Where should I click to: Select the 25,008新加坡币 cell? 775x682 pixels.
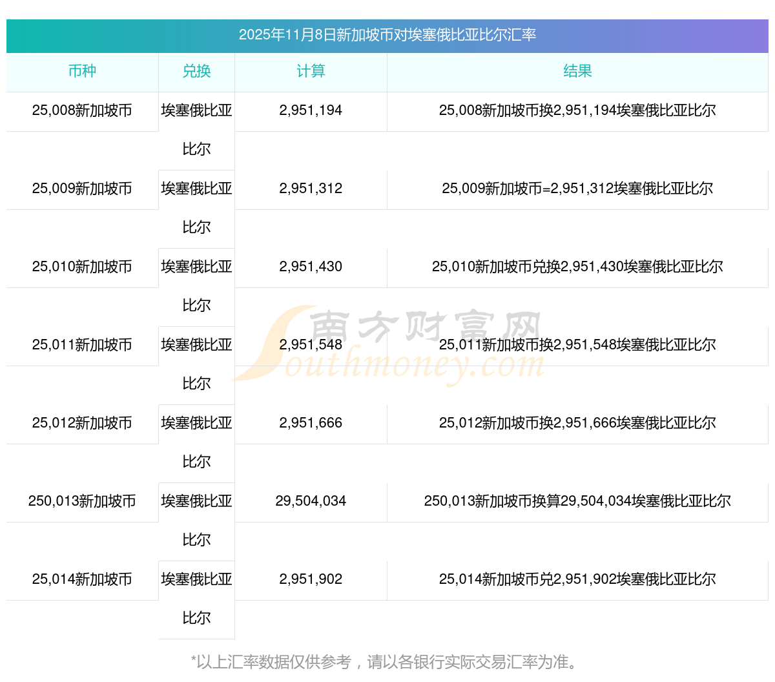tap(82, 110)
